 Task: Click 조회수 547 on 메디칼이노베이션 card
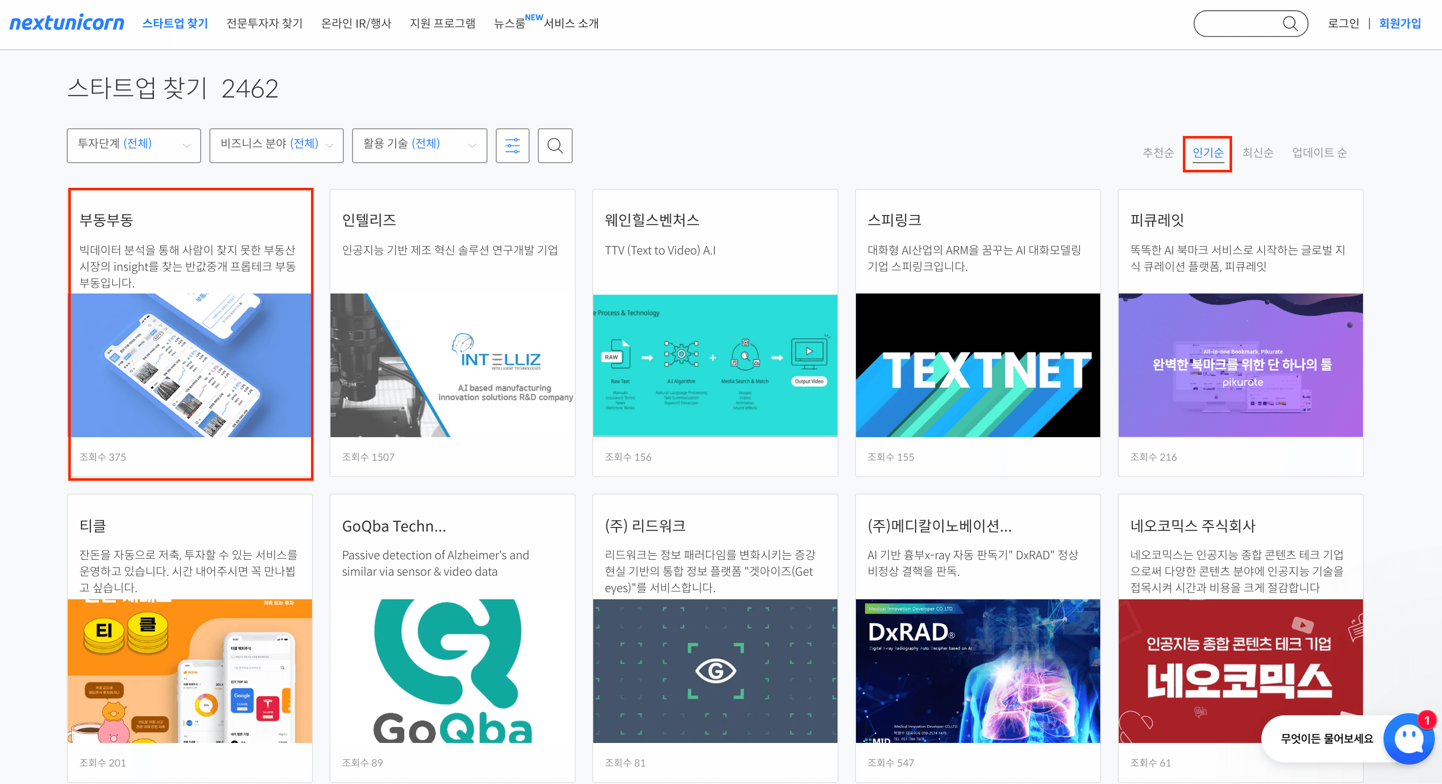(891, 763)
